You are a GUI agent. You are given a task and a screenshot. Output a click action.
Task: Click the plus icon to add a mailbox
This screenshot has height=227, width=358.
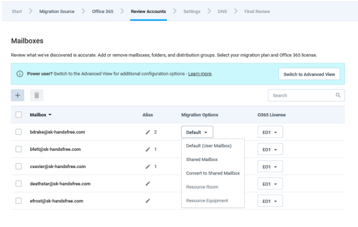(x=18, y=95)
